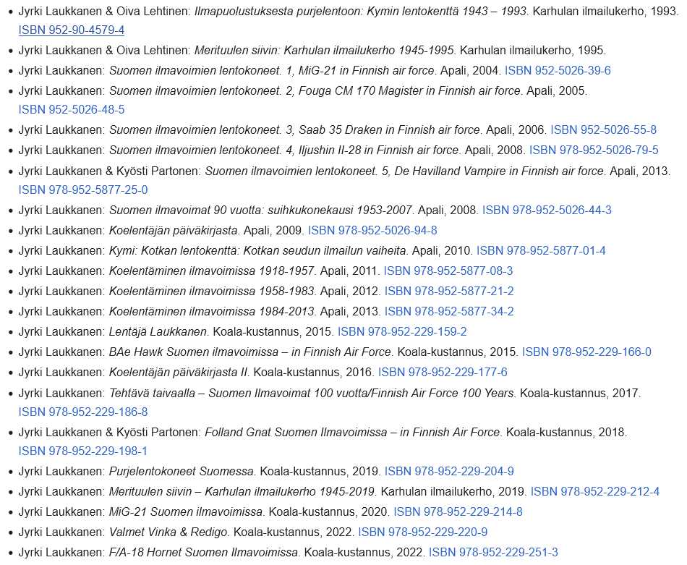Image resolution: width=687 pixels, height=565 pixels.
Task: Open ISBN 978-952-5877-08-3 link
Action: [x=448, y=271]
